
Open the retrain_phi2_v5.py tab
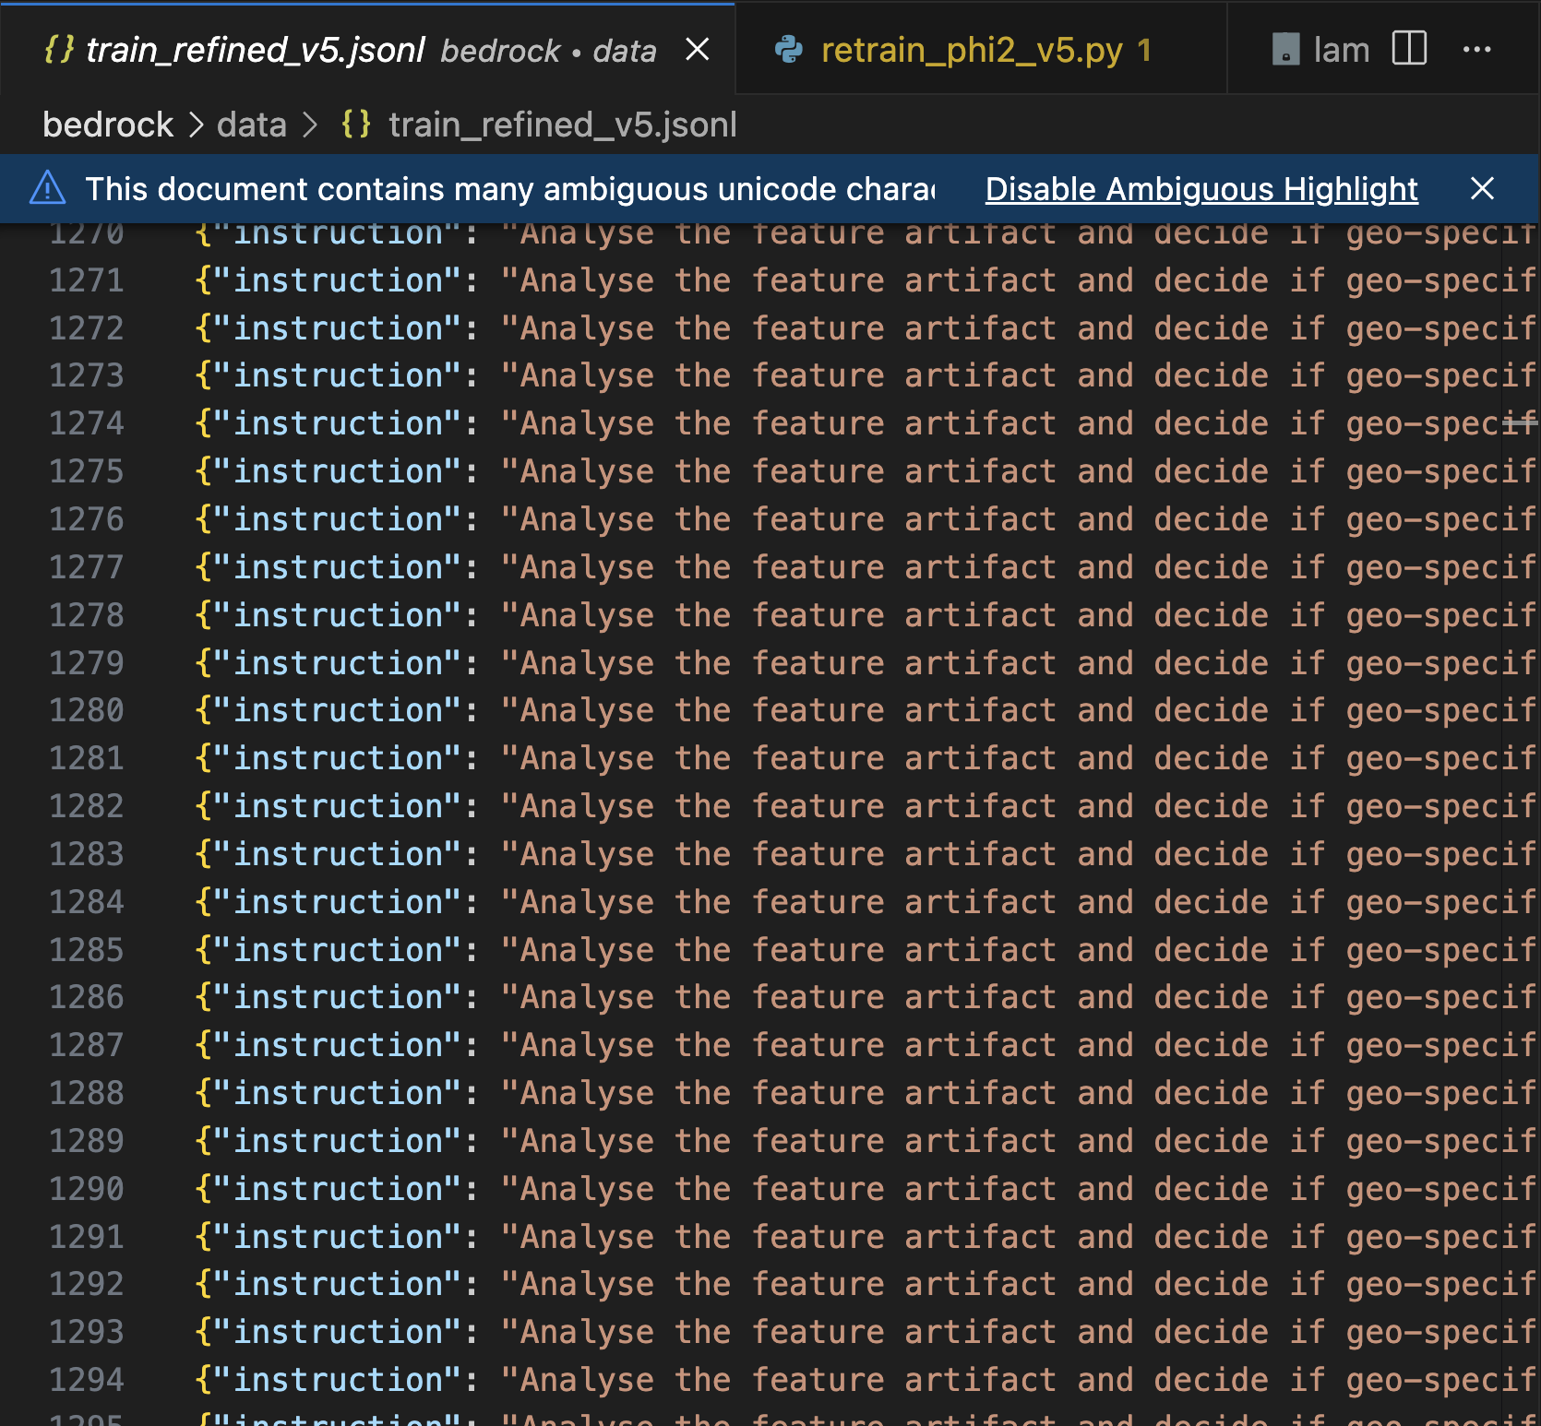[981, 50]
